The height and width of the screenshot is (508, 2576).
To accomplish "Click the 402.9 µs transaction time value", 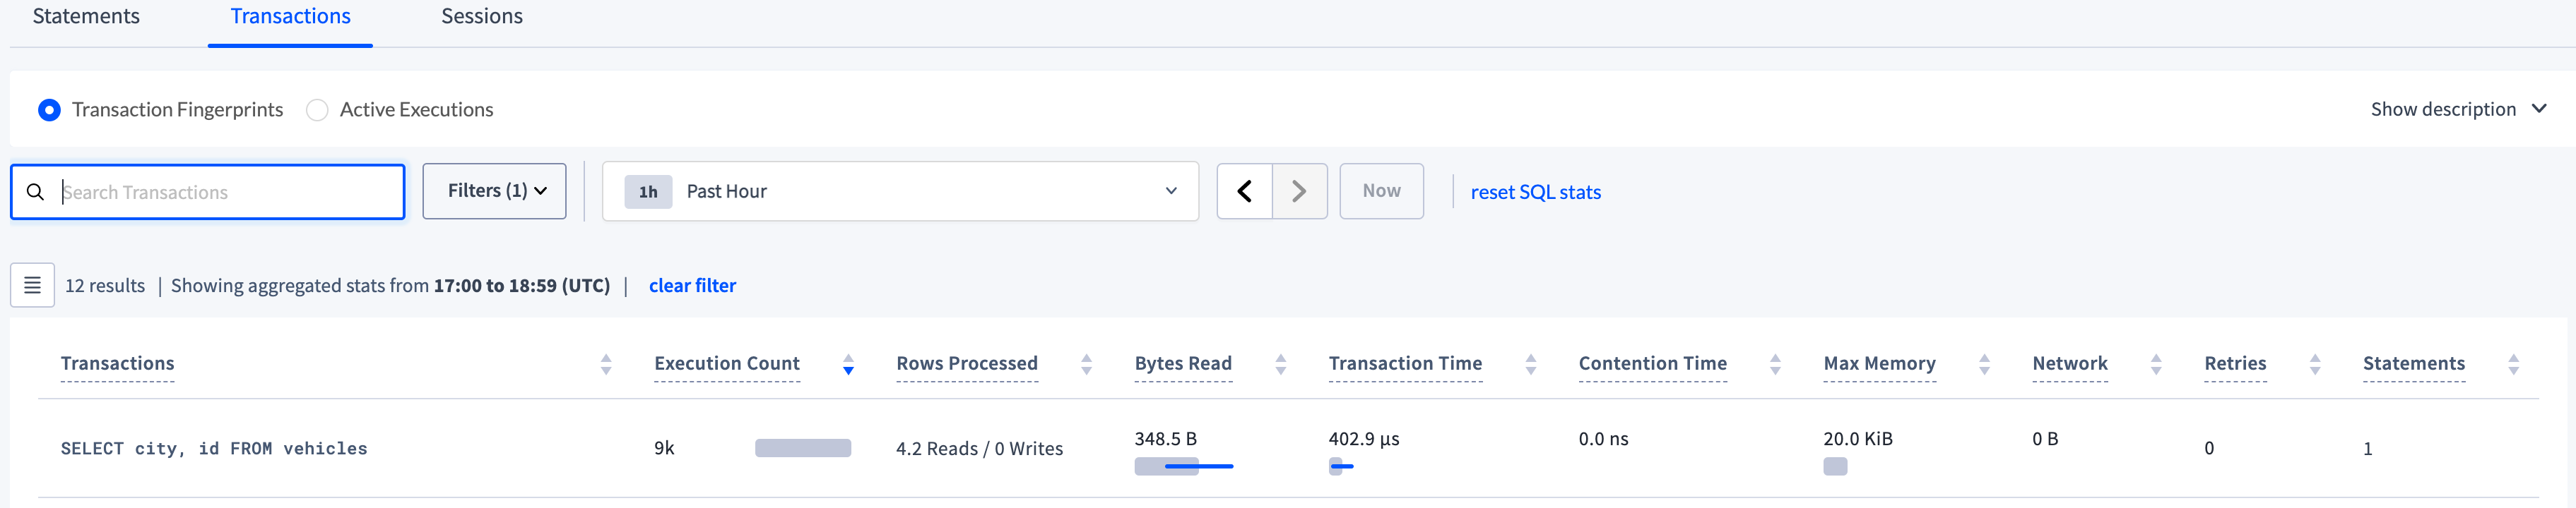I will coord(1363,438).
